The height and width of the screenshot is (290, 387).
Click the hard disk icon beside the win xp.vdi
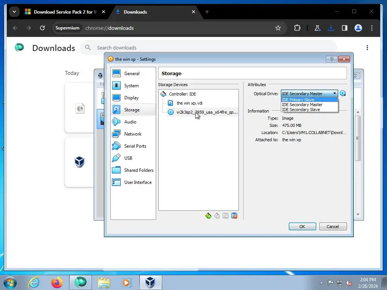tap(170, 103)
